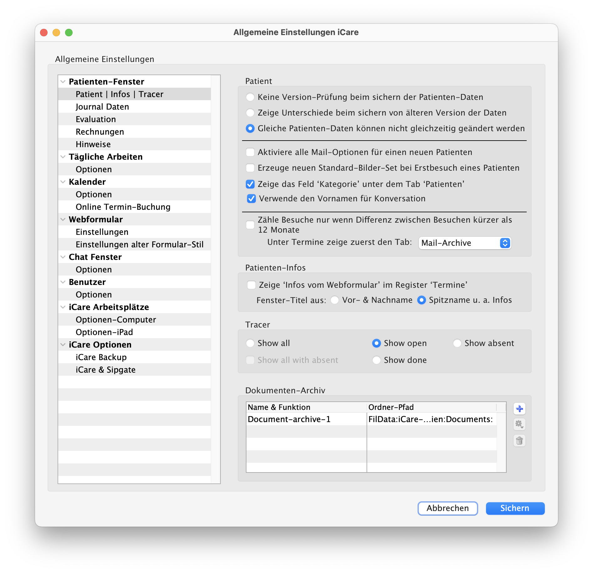
Task: Click the trash icon to delete archive entry
Action: coord(519,441)
